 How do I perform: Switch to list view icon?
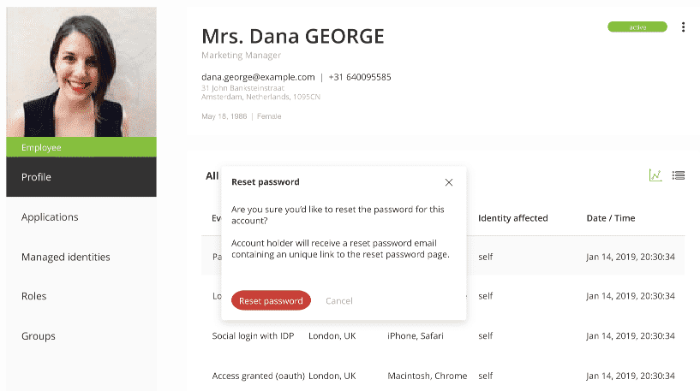click(x=678, y=175)
